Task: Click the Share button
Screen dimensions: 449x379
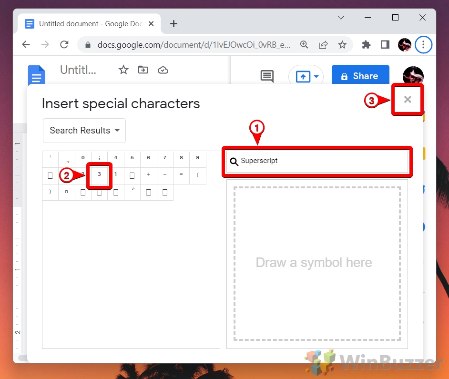Action: [360, 75]
